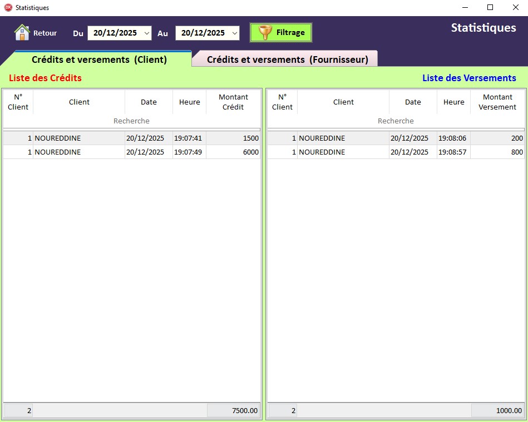Select Crédits et versements (Client) tab

coord(99,59)
